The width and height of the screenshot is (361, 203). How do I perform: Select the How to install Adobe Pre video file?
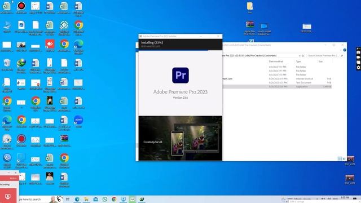coord(264,29)
